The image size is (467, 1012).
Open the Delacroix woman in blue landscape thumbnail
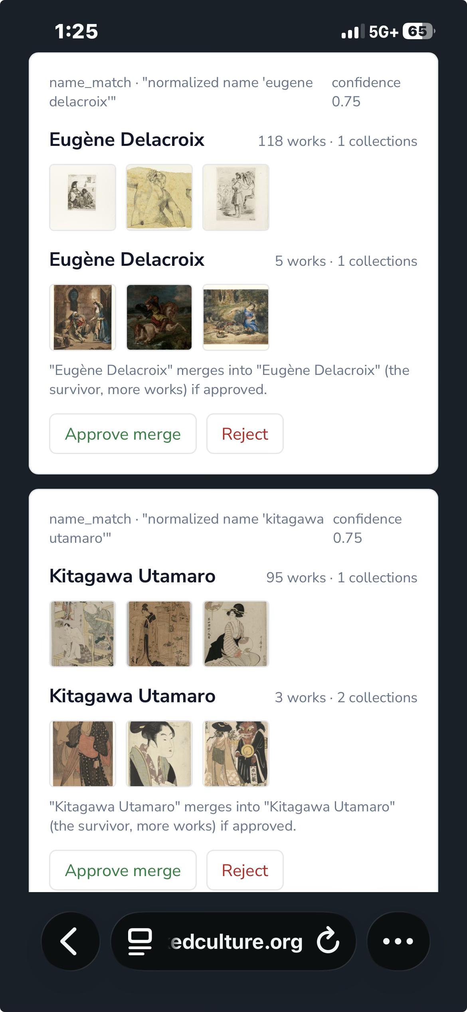point(236,317)
